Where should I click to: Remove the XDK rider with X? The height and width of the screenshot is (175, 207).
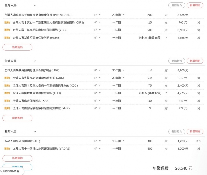(199, 78)
